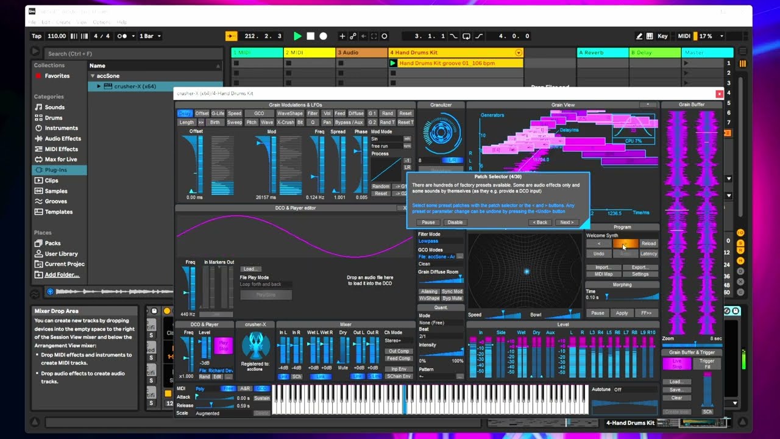Image resolution: width=780 pixels, height=439 pixels.
Task: Toggle the Aliasing switch
Action: pos(429,291)
